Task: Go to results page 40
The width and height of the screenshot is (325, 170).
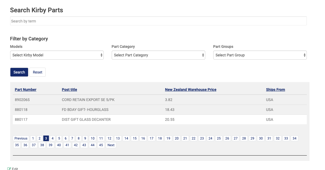Action: [x=59, y=145]
